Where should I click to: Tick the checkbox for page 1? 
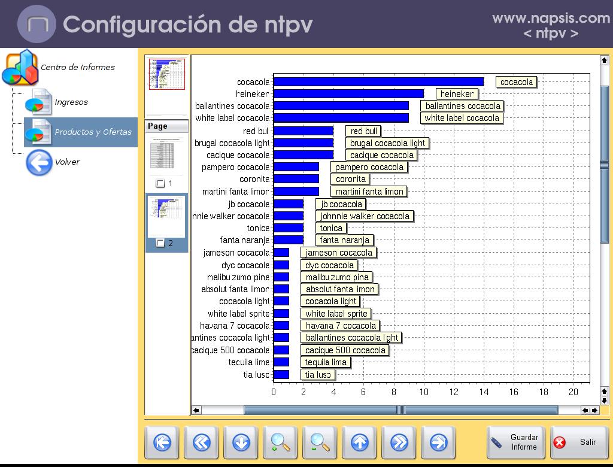tap(160, 184)
